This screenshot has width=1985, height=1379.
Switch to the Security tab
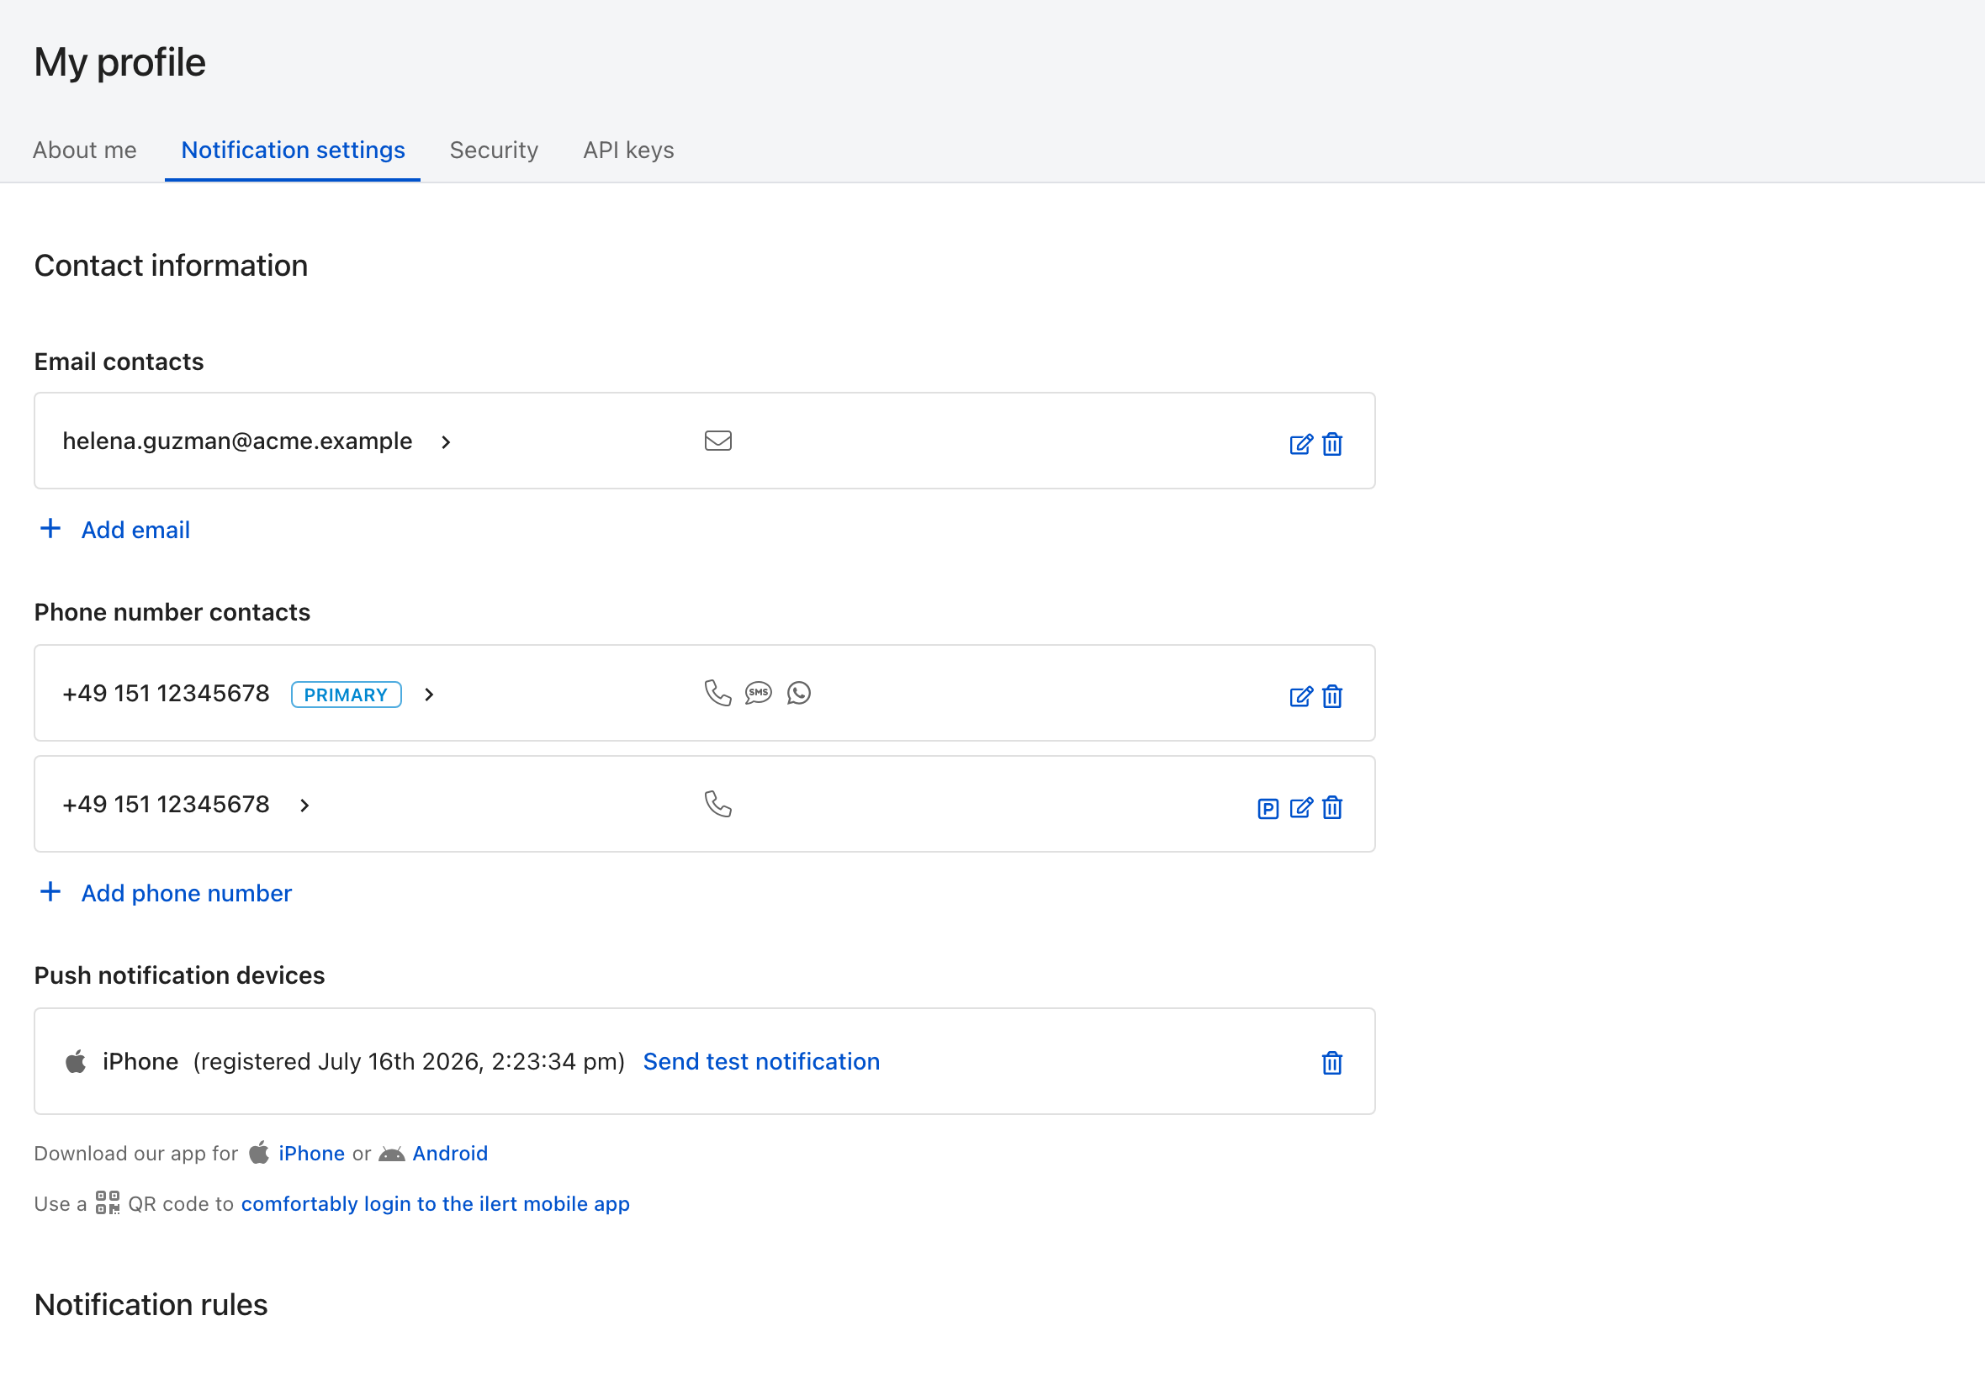click(494, 151)
